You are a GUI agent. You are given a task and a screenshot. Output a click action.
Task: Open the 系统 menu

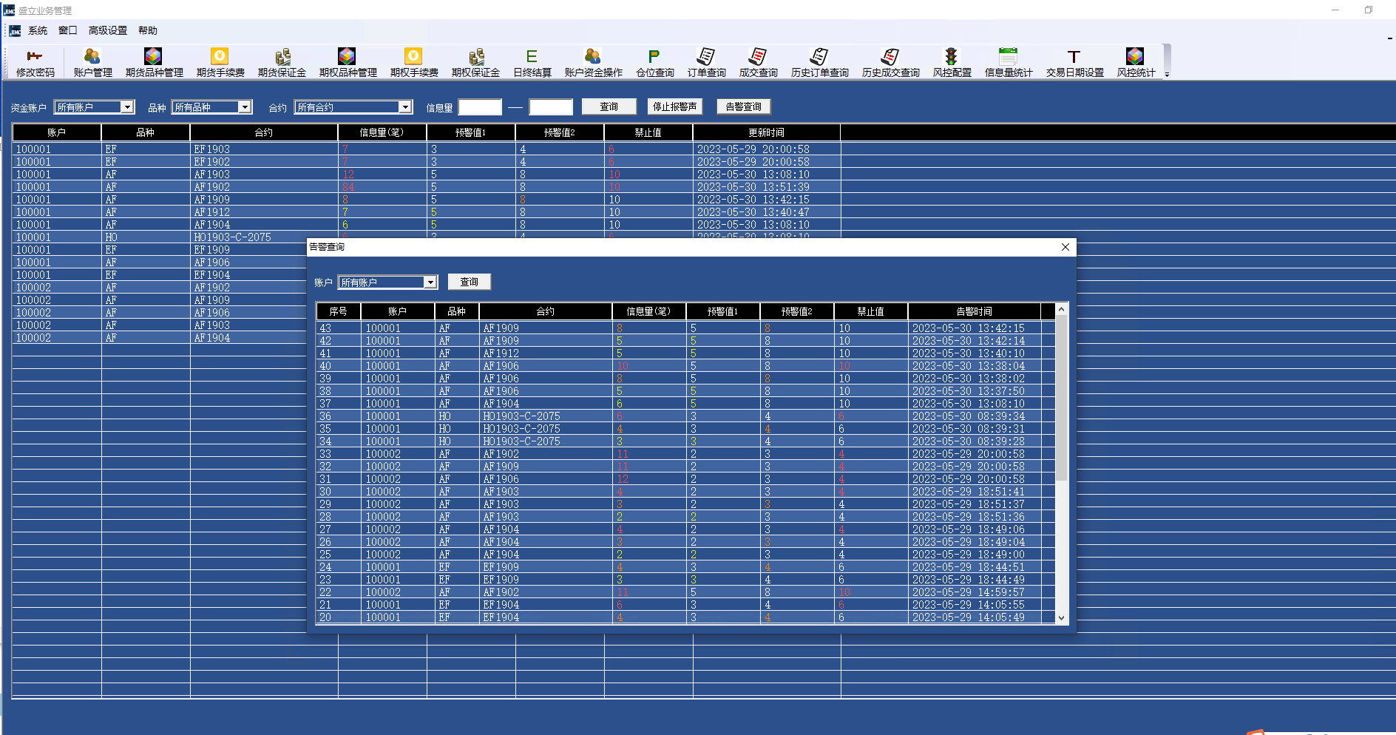38,30
